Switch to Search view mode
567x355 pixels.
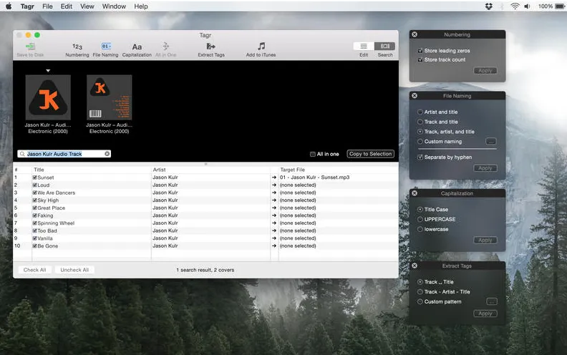(x=384, y=46)
